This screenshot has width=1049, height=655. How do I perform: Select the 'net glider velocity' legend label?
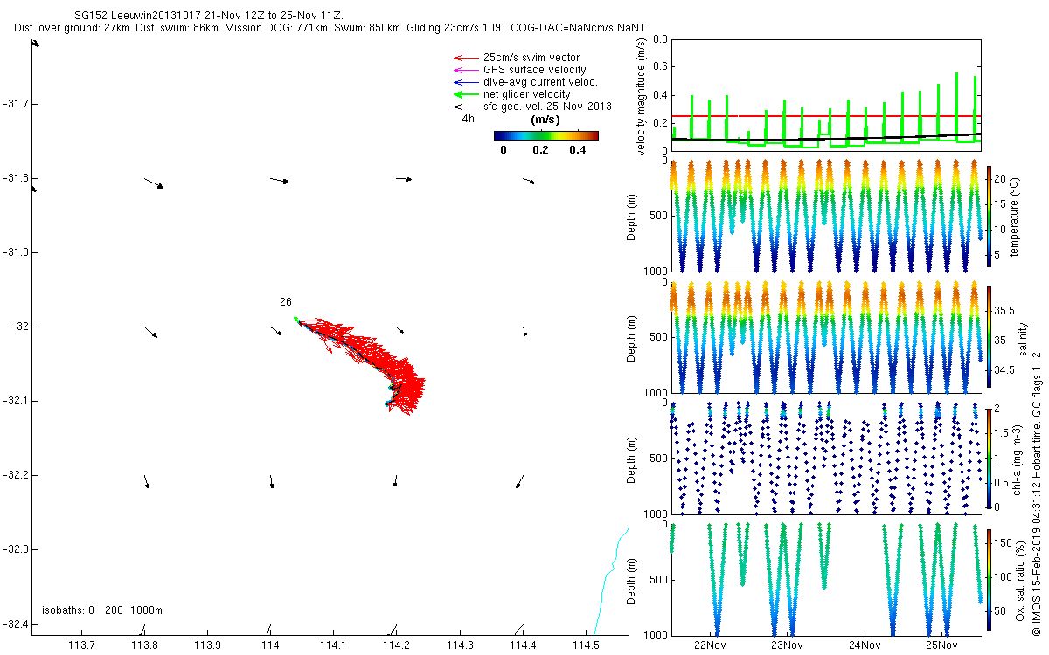pyautogui.click(x=526, y=94)
